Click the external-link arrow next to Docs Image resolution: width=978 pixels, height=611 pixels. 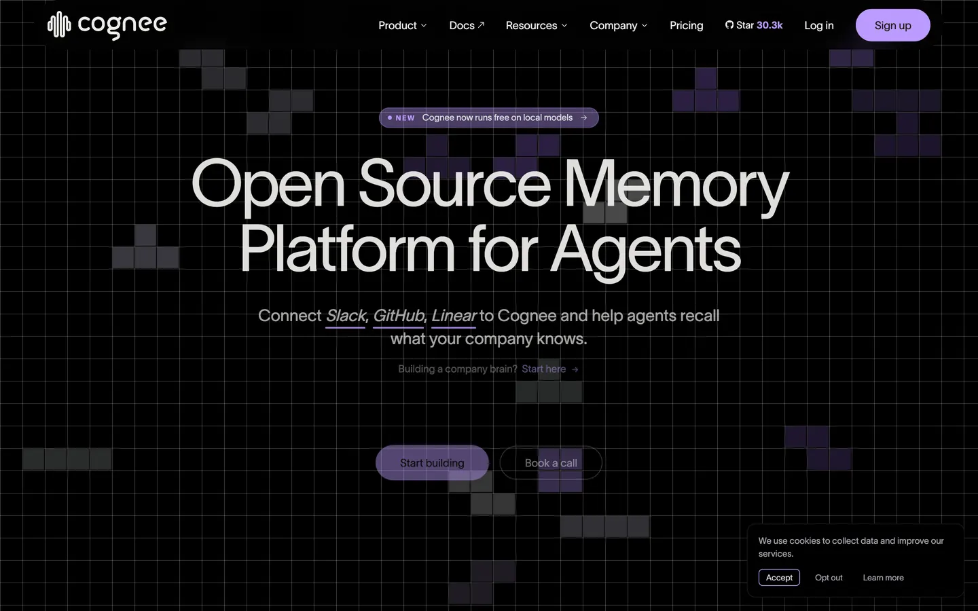(481, 25)
